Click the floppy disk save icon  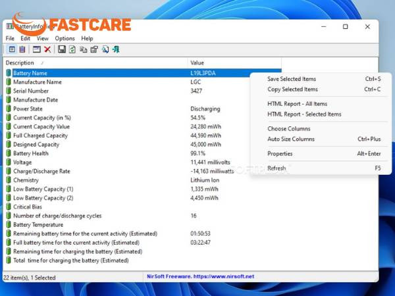(x=62, y=49)
